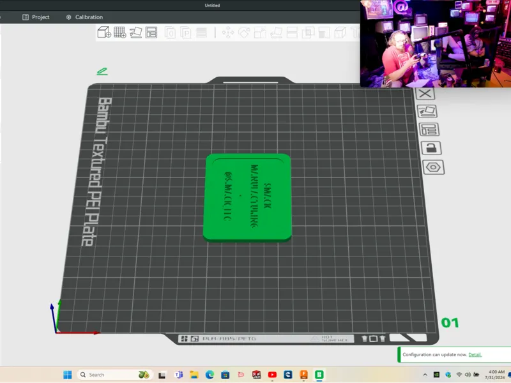This screenshot has width=511, height=383.
Task: Click the plate's arrange objects icon
Action: point(429,130)
